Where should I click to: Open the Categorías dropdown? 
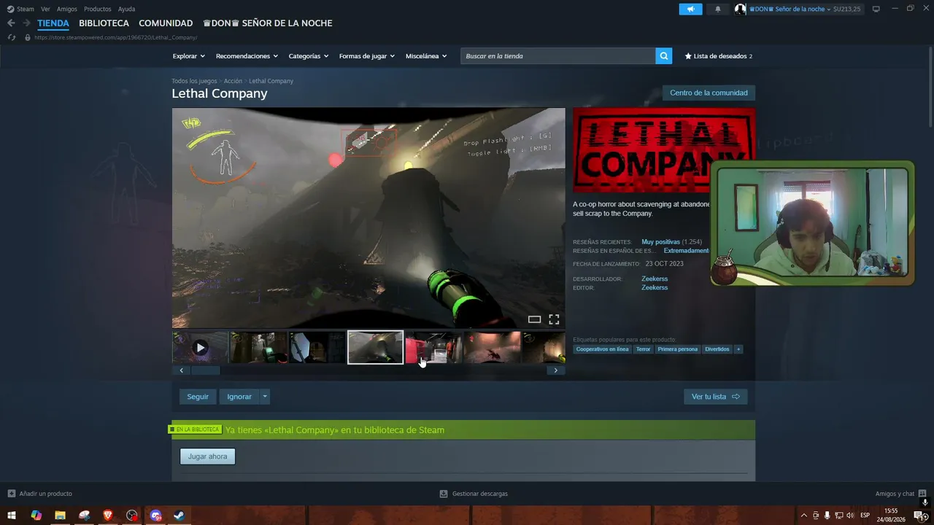(309, 56)
